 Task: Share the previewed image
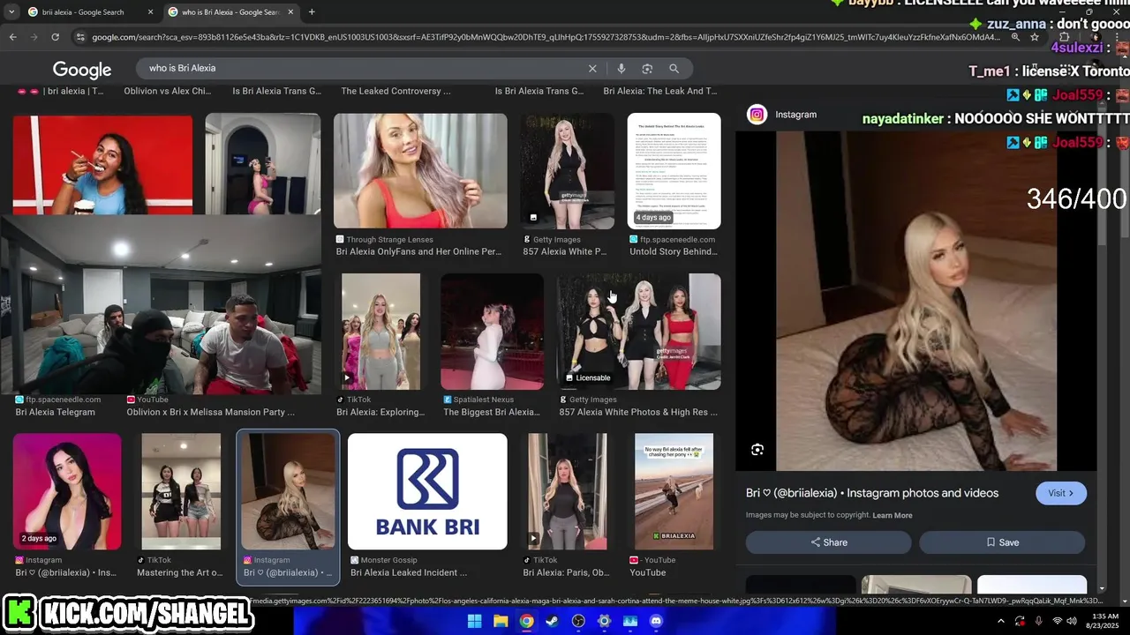(828, 542)
